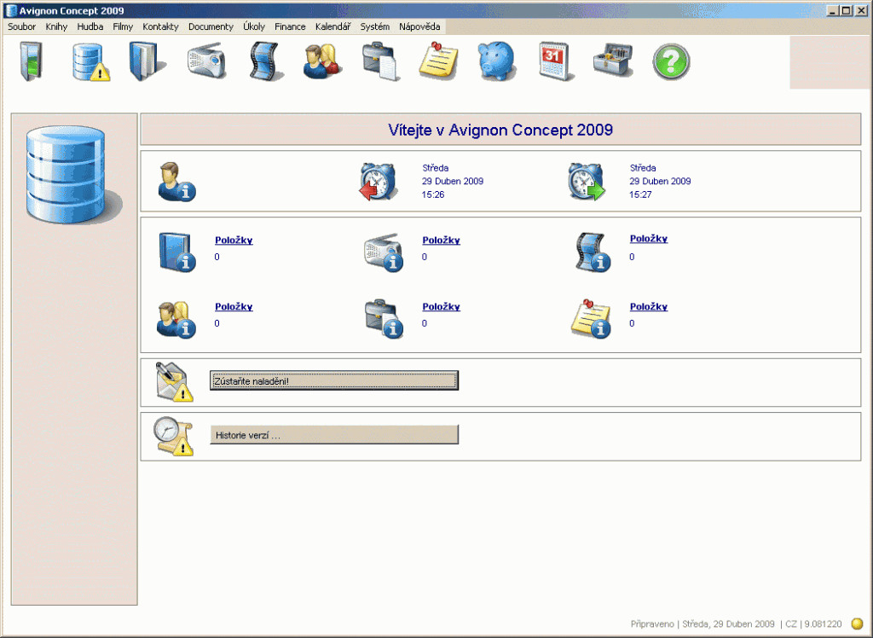
Task: Follow Položky link beside pinned note icon
Action: (649, 306)
